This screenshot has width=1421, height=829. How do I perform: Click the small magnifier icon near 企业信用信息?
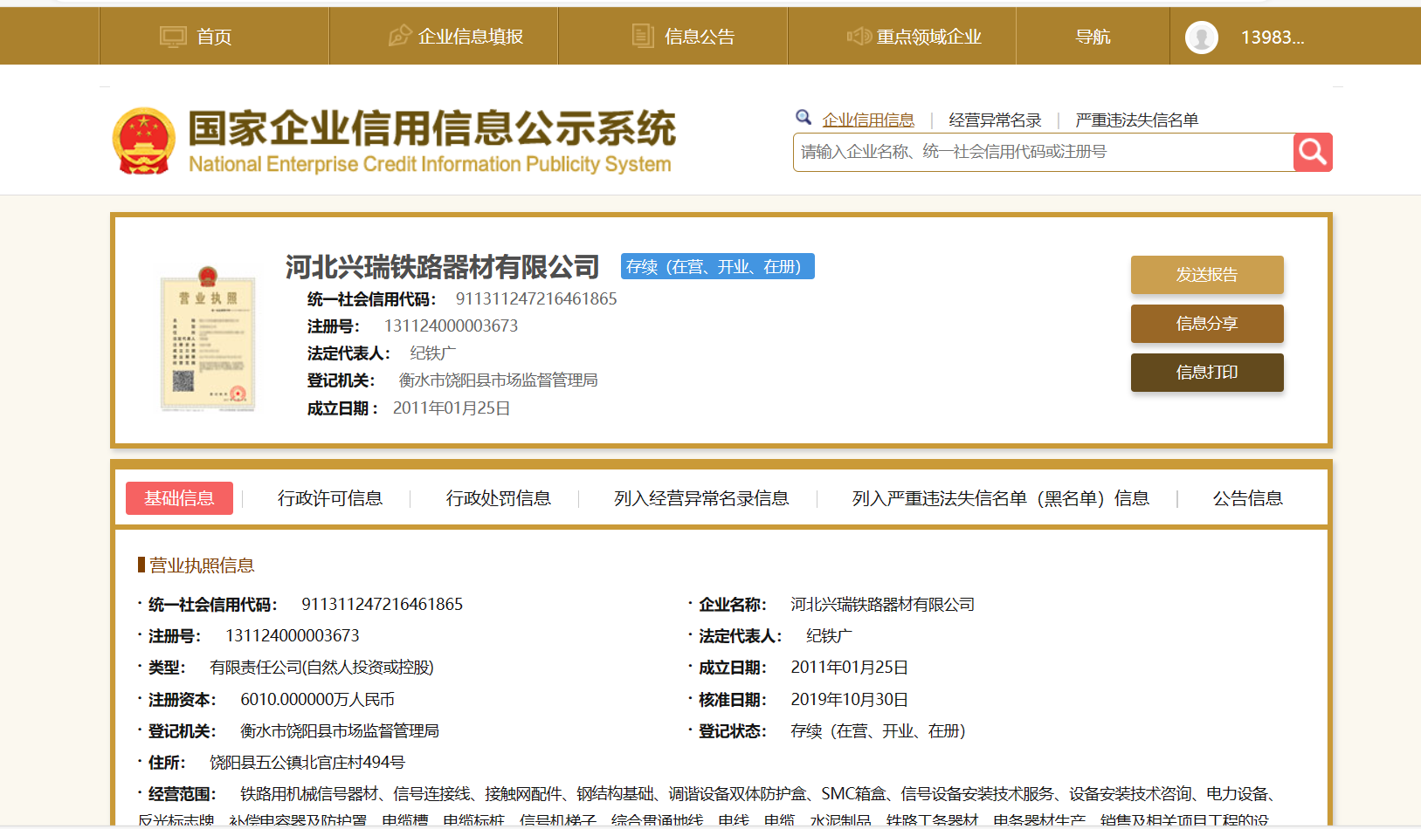804,118
